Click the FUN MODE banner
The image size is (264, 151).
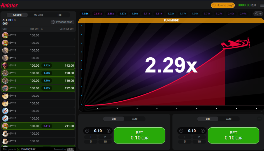[x=171, y=20]
